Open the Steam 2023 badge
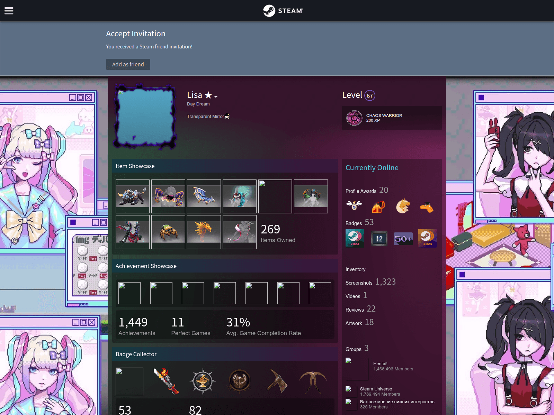Screen dimensions: 554x415 pyautogui.click(x=428, y=238)
